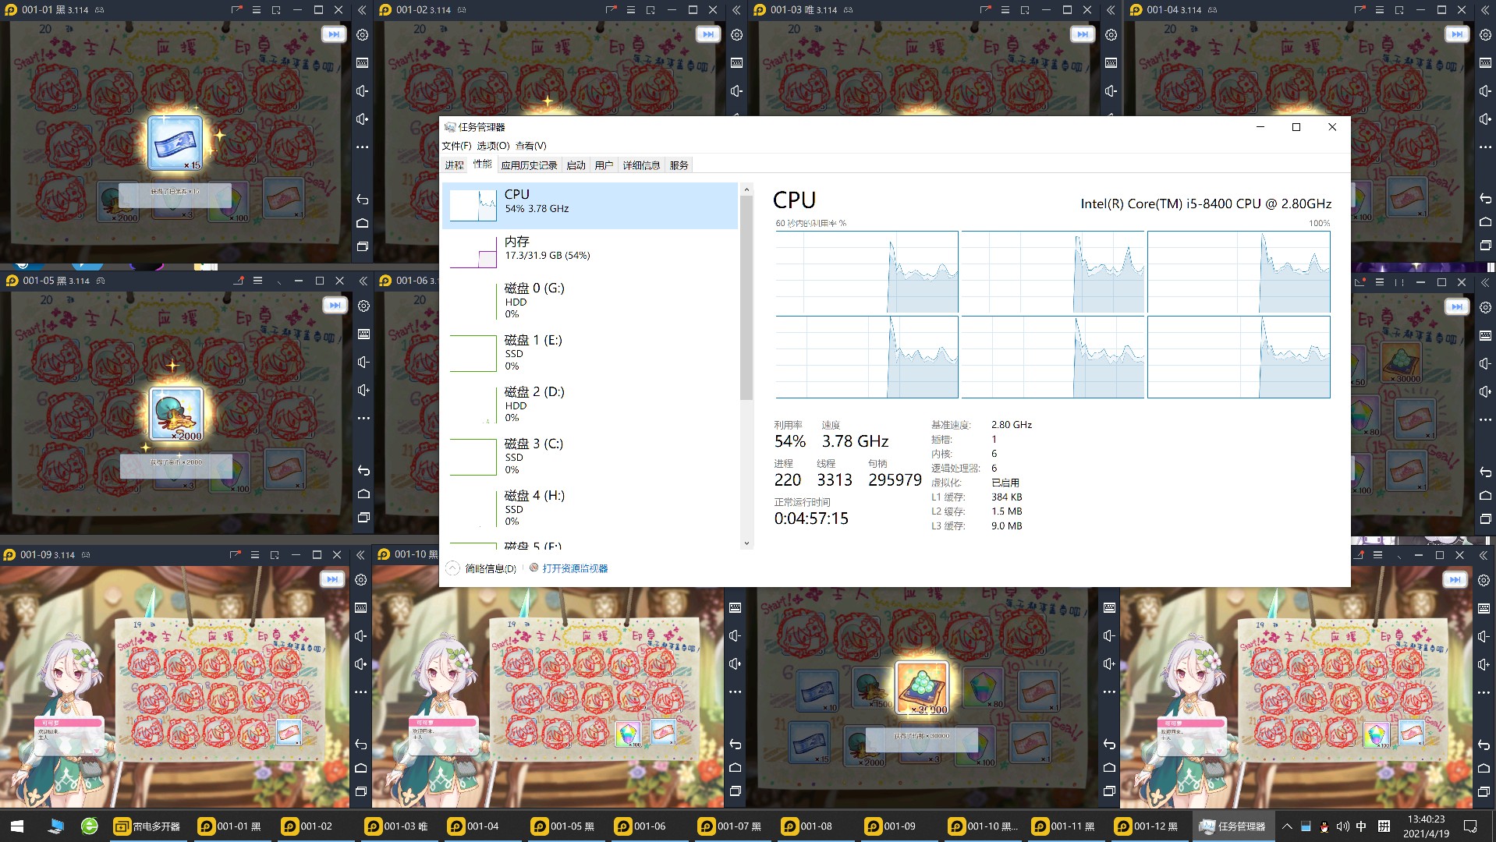Open settings gear in 001-09 emulator sidebar
Screen dimensions: 1496x842
[361, 580]
